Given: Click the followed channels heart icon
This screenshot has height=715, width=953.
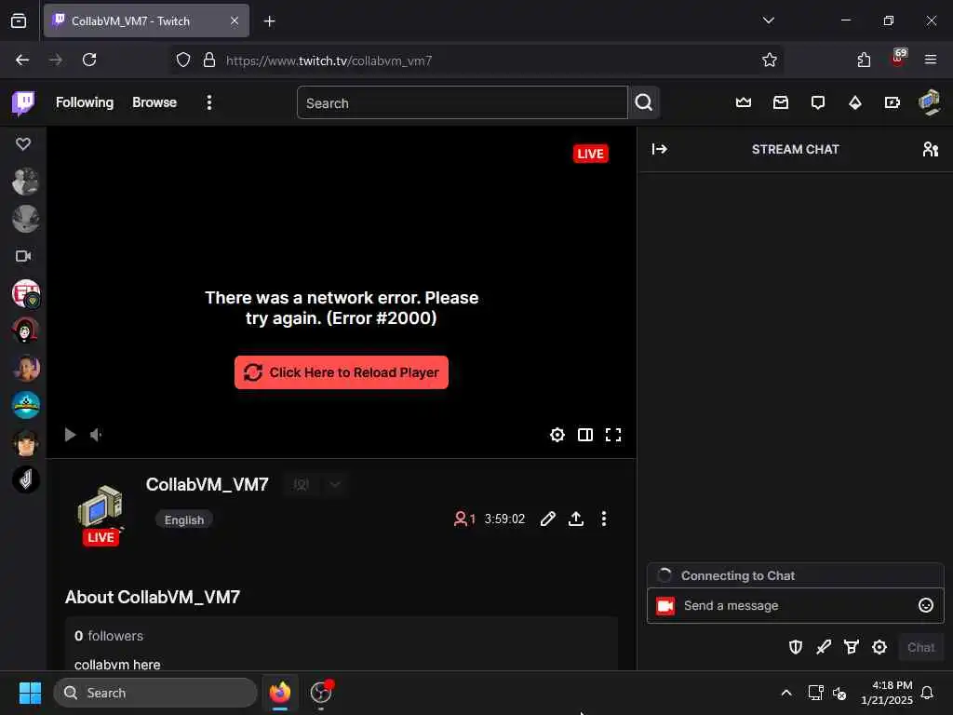Looking at the screenshot, I should pyautogui.click(x=23, y=144).
